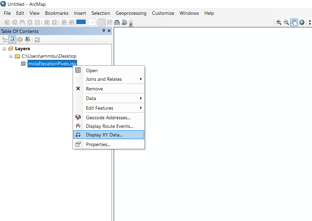Click the Fixed Zoom In arrows icon
Image resolution: width=312 pixels, height=221 pixels.
tap(310, 22)
